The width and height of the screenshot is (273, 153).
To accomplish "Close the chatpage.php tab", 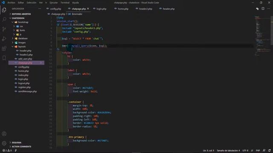I will point(88,8).
